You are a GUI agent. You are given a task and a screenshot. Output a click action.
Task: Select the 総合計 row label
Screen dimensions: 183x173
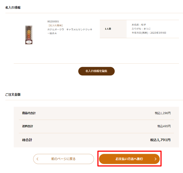27,140
